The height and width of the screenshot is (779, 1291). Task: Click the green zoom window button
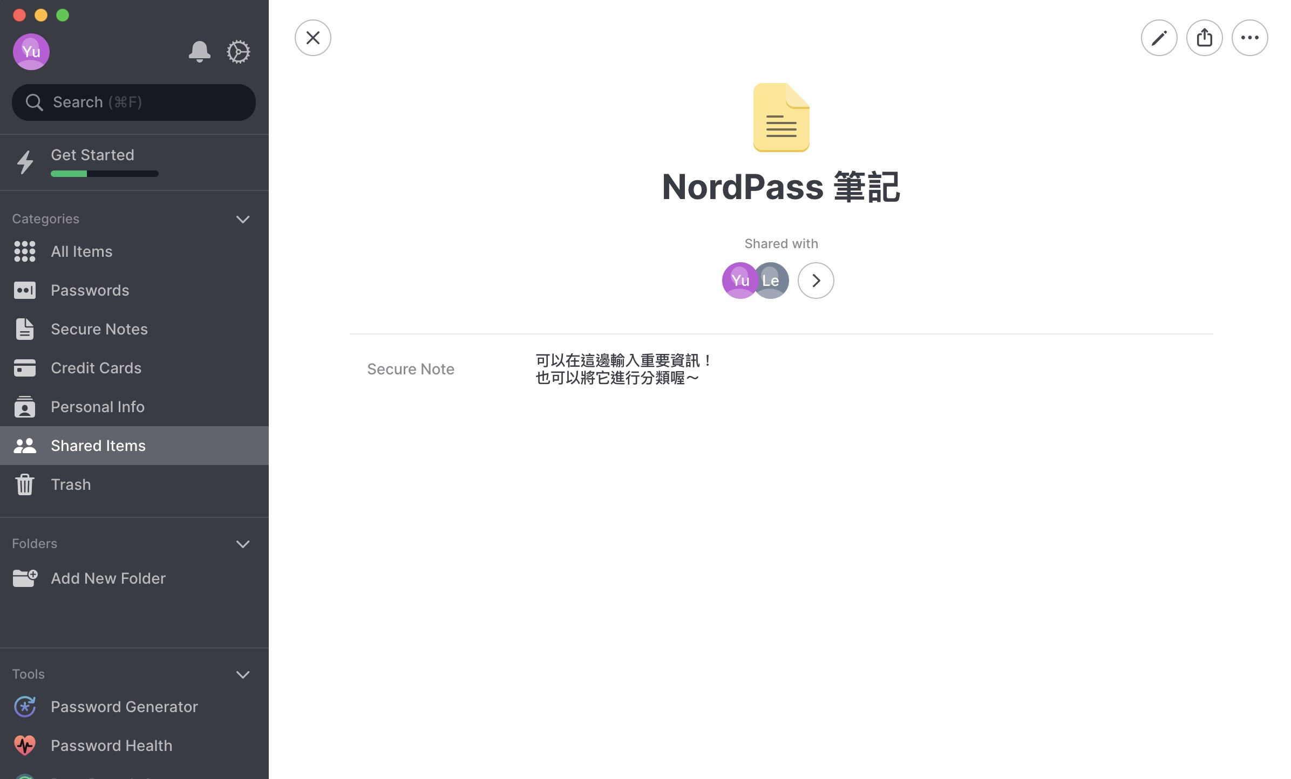[x=63, y=15]
